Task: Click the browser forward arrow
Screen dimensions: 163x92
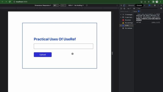Action: (6, 2)
